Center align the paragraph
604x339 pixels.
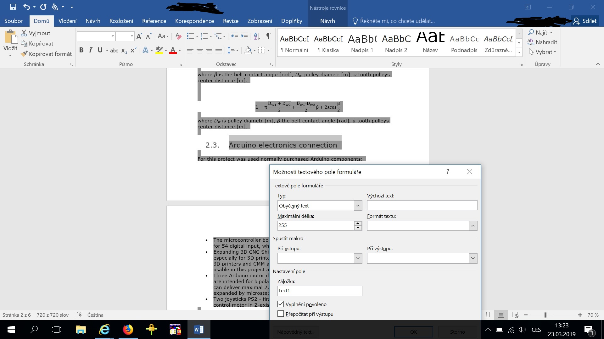(x=199, y=50)
